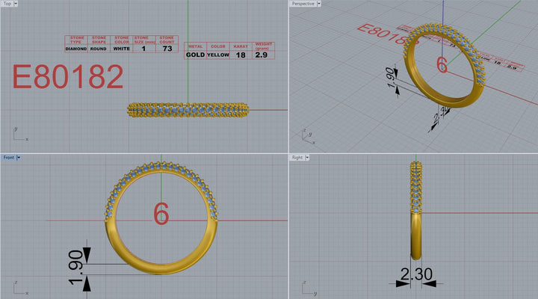Click the stone count value 73
The height and width of the screenshot is (299, 538).
click(x=167, y=49)
